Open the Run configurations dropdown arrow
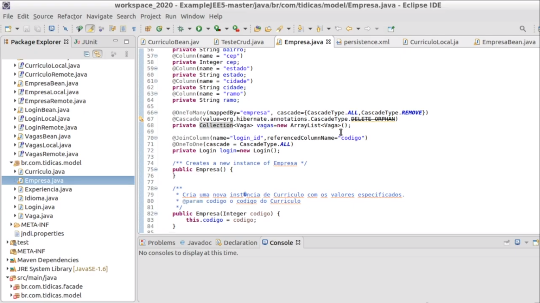The width and height of the screenshot is (540, 303). coord(208,29)
